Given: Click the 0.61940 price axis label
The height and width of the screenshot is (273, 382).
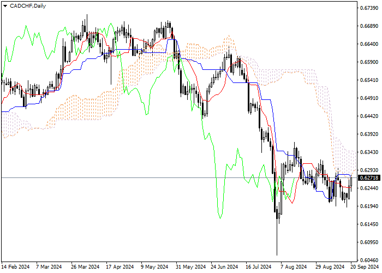Looking at the screenshot, I should pyautogui.click(x=369, y=206).
